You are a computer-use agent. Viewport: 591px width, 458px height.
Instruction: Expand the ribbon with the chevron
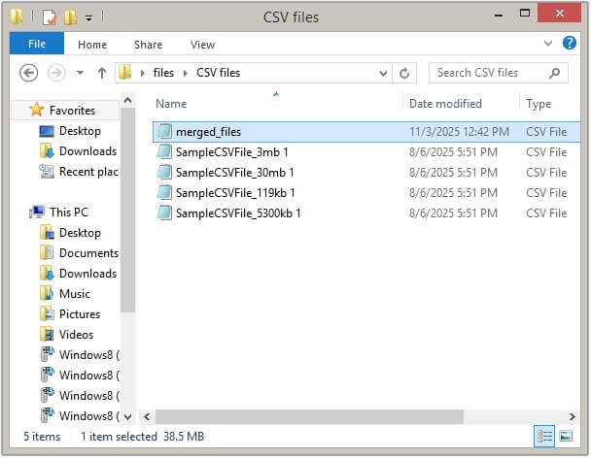click(548, 44)
